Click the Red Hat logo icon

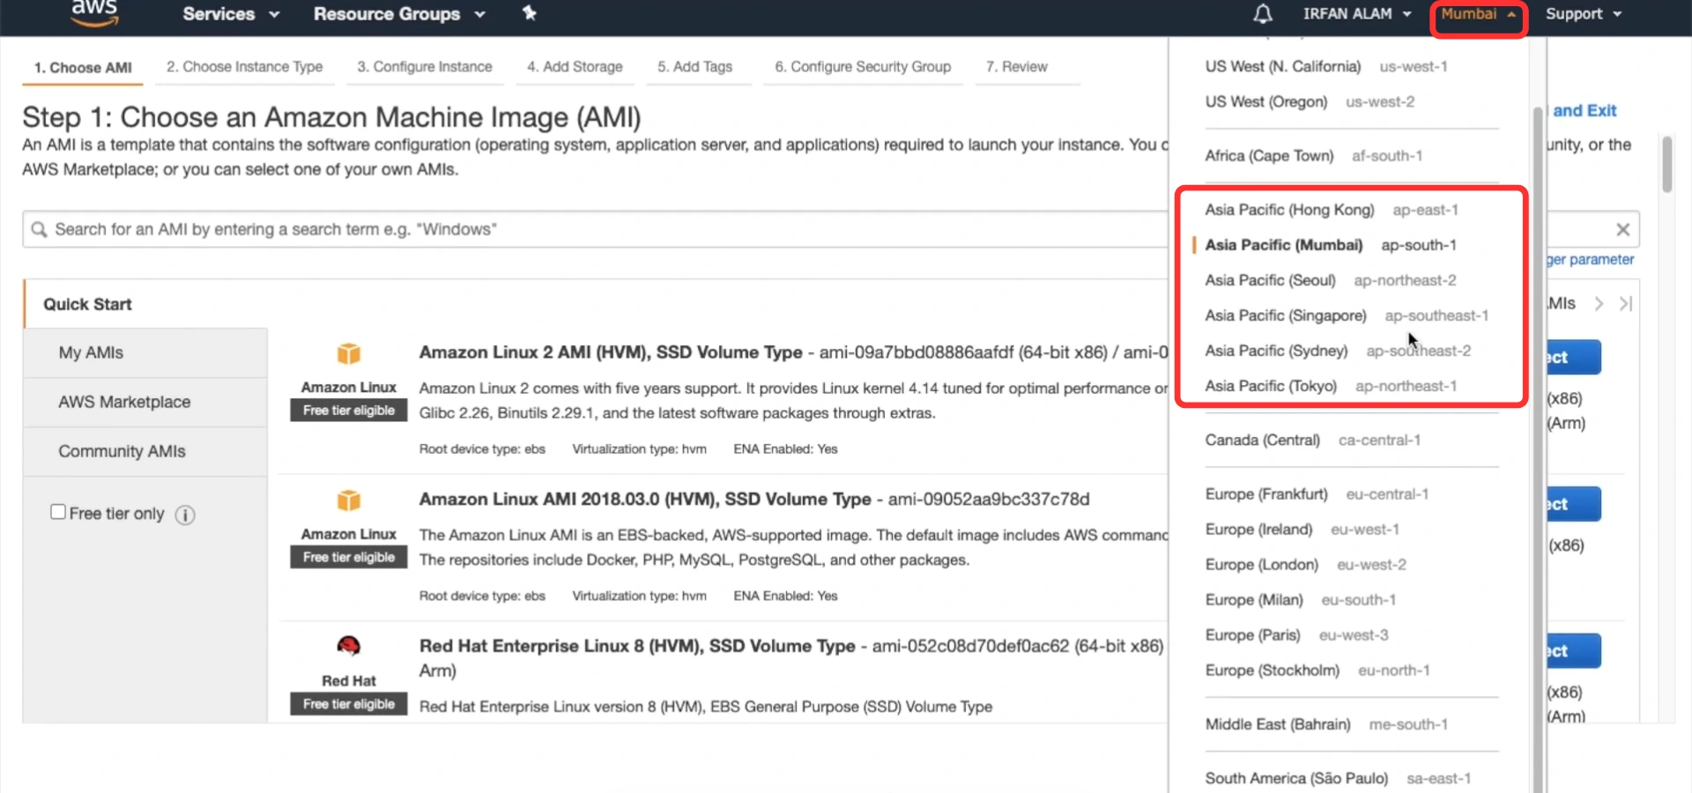point(349,647)
